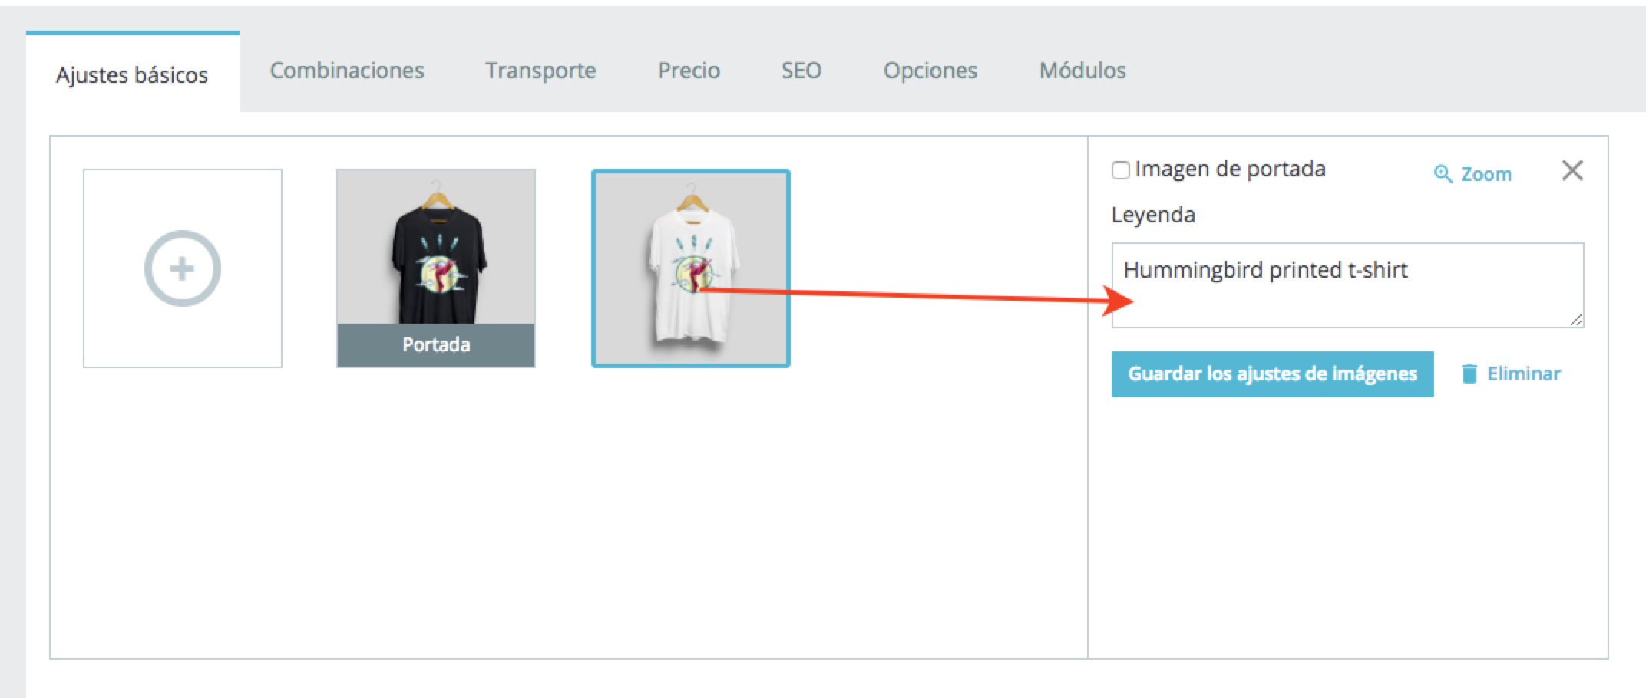Select the Opciones tab

[x=930, y=71]
